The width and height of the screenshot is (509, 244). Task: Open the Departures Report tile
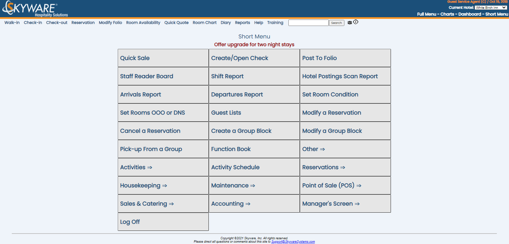click(x=254, y=94)
